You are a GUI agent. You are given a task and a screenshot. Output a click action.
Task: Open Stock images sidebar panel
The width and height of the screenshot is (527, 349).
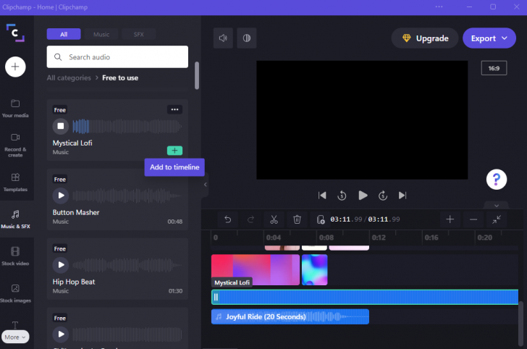15,293
